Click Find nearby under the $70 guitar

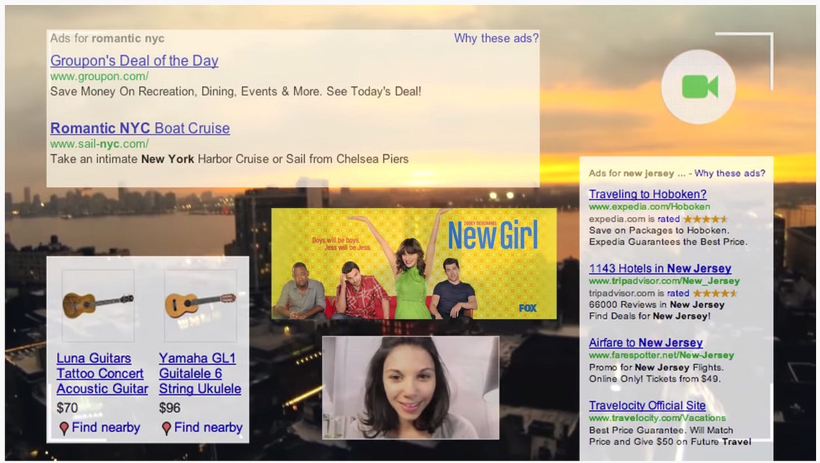click(106, 428)
